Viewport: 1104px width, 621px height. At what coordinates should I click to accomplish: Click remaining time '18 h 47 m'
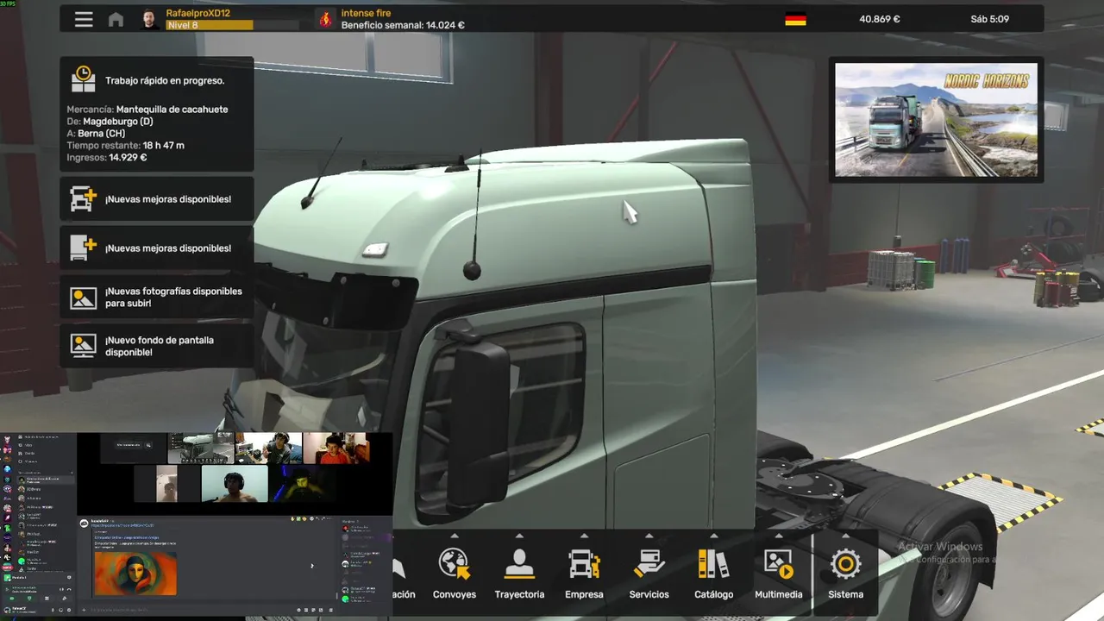163,146
